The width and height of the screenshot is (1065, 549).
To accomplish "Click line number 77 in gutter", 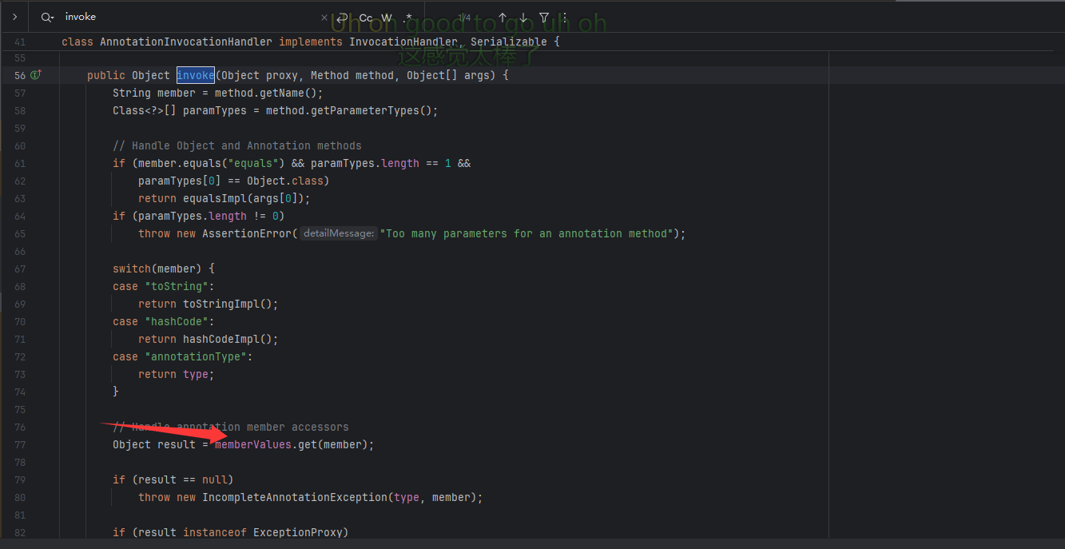I will pyautogui.click(x=20, y=444).
